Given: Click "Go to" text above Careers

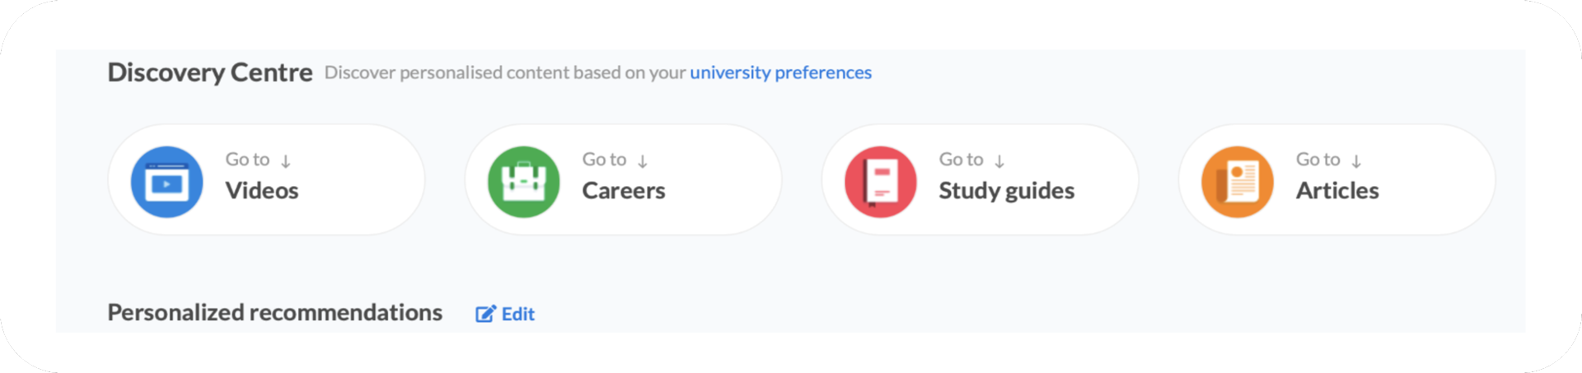Looking at the screenshot, I should pos(604,159).
